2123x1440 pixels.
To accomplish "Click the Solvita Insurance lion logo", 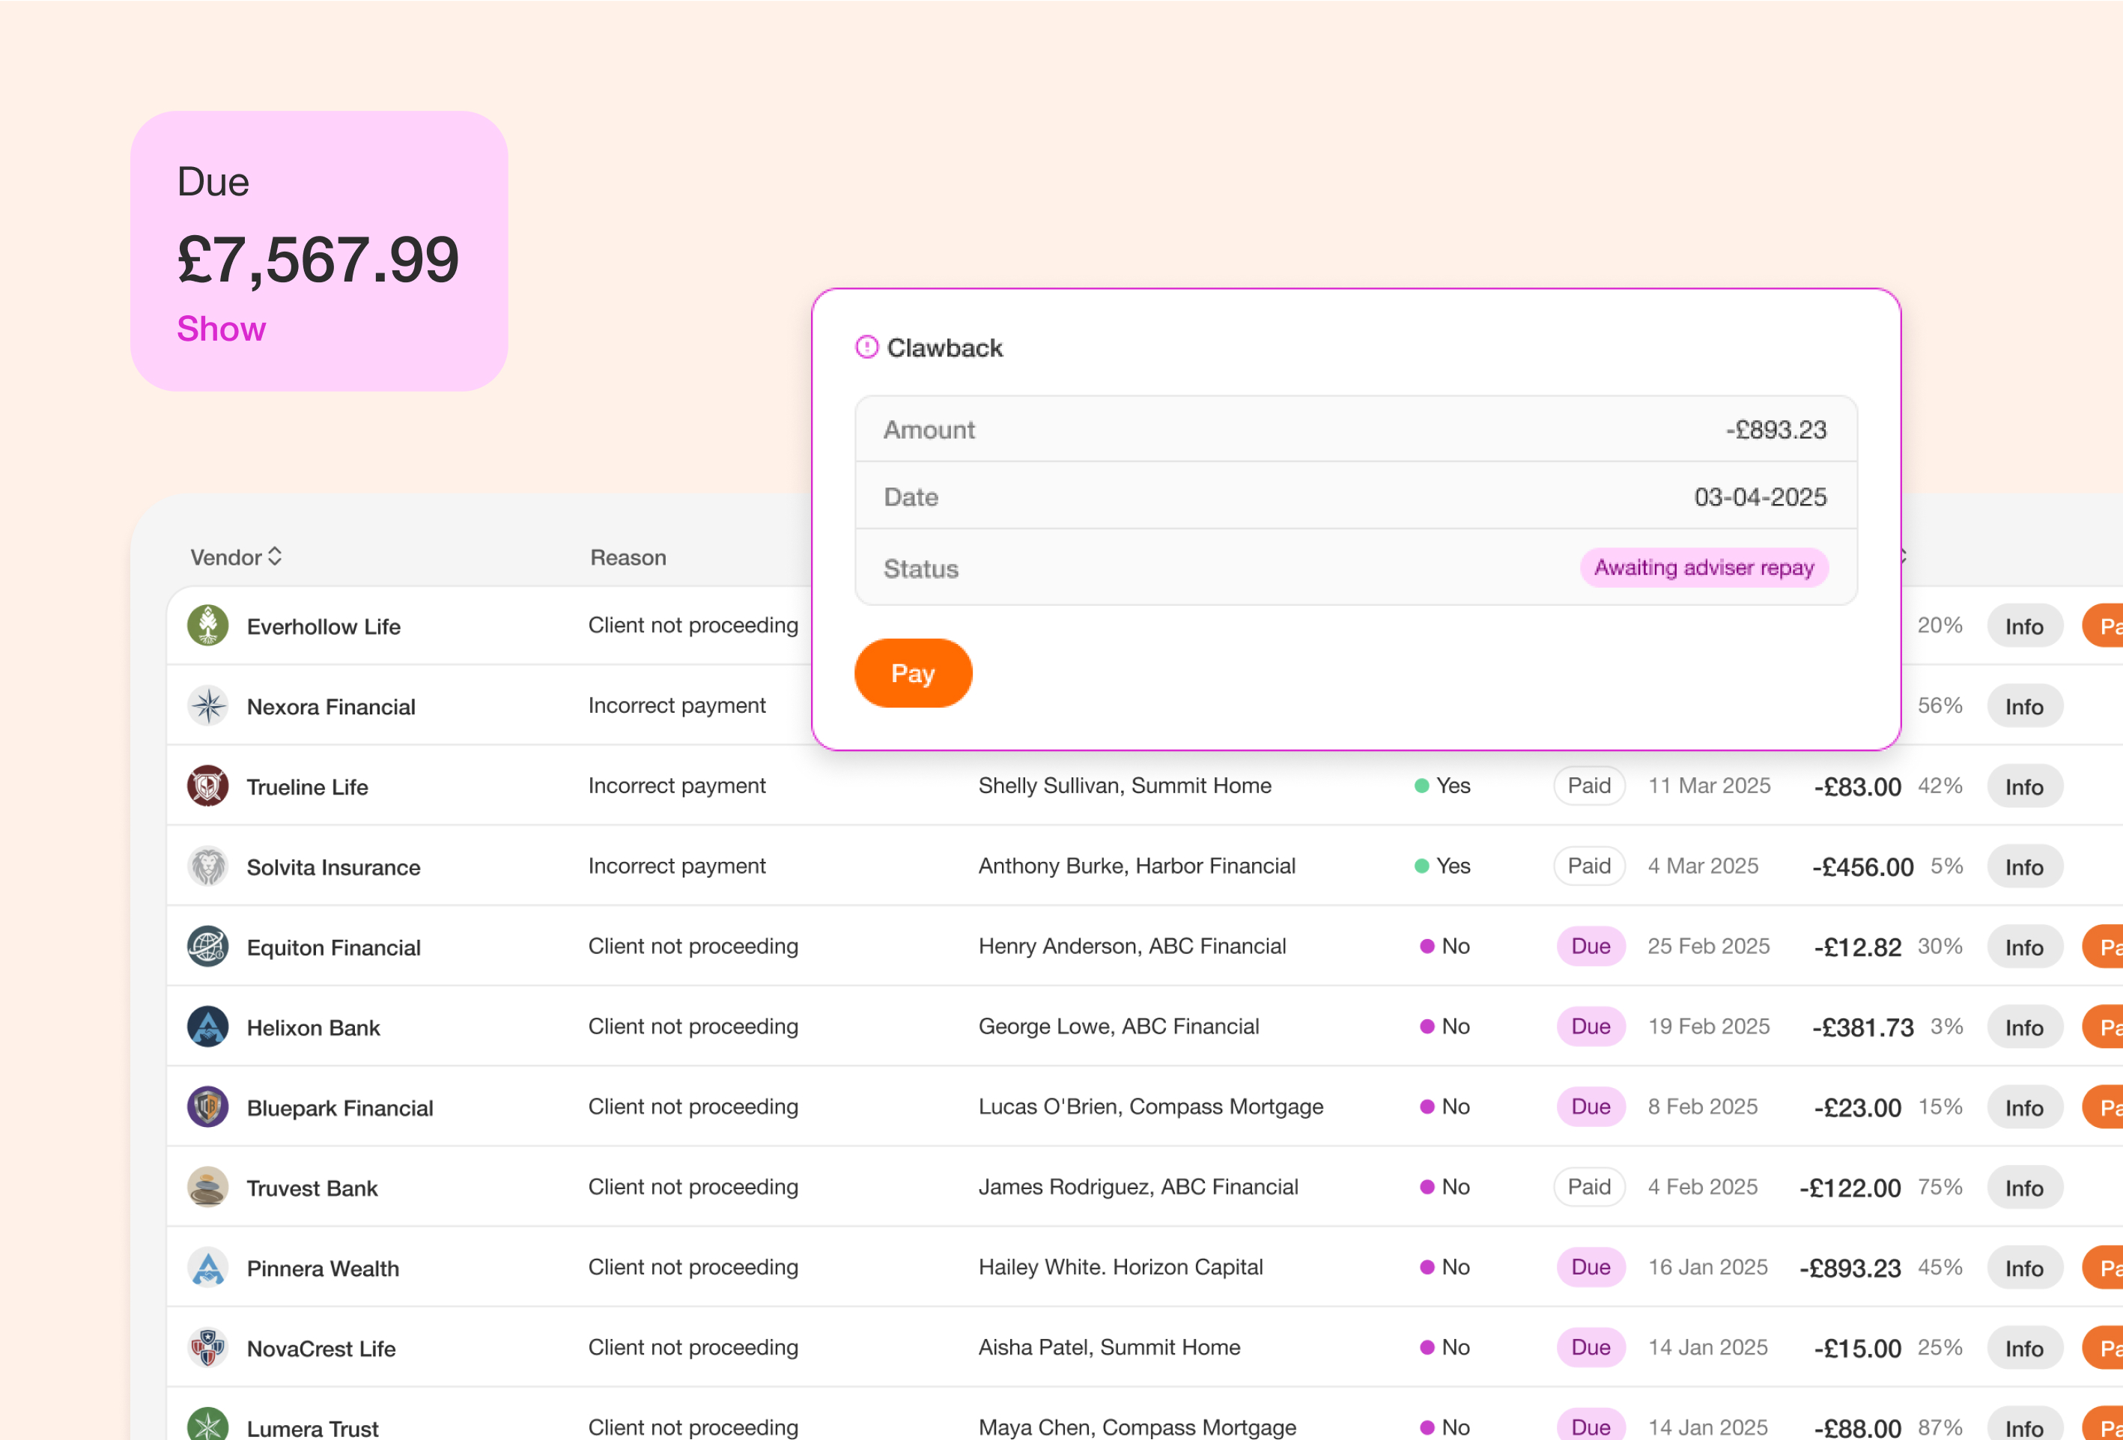I will coord(207,866).
